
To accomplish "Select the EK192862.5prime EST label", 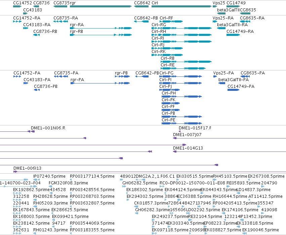I will click(31, 190).
